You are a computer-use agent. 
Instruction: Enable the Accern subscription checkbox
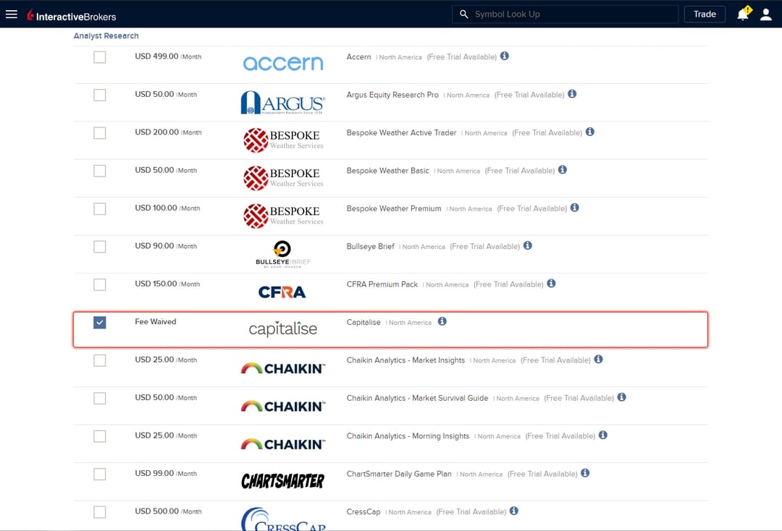pos(100,57)
